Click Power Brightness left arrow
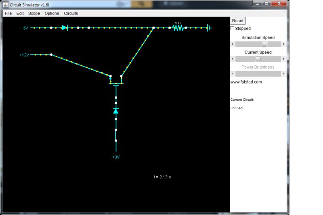This screenshot has width=323, height=215. 233,74
